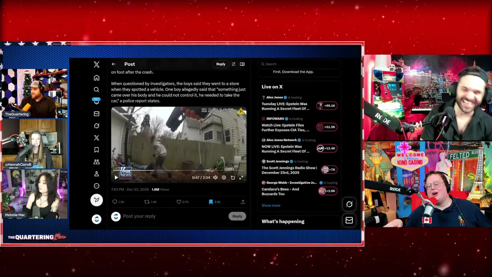Toggle picture-in-picture on the video
Image resolution: width=492 pixels, height=277 pixels.
(x=233, y=177)
